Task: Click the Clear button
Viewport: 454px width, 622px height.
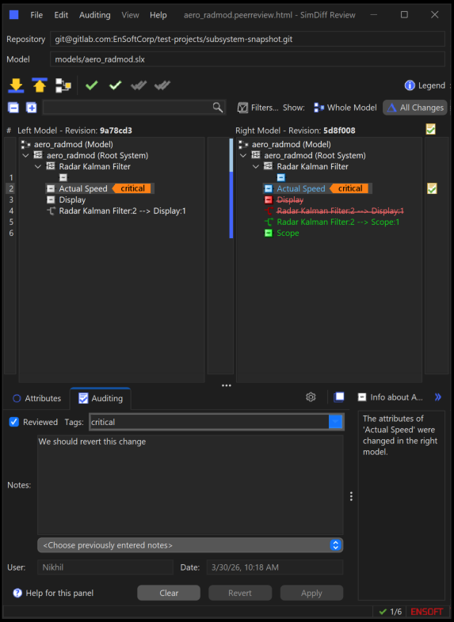Action: coord(169,593)
